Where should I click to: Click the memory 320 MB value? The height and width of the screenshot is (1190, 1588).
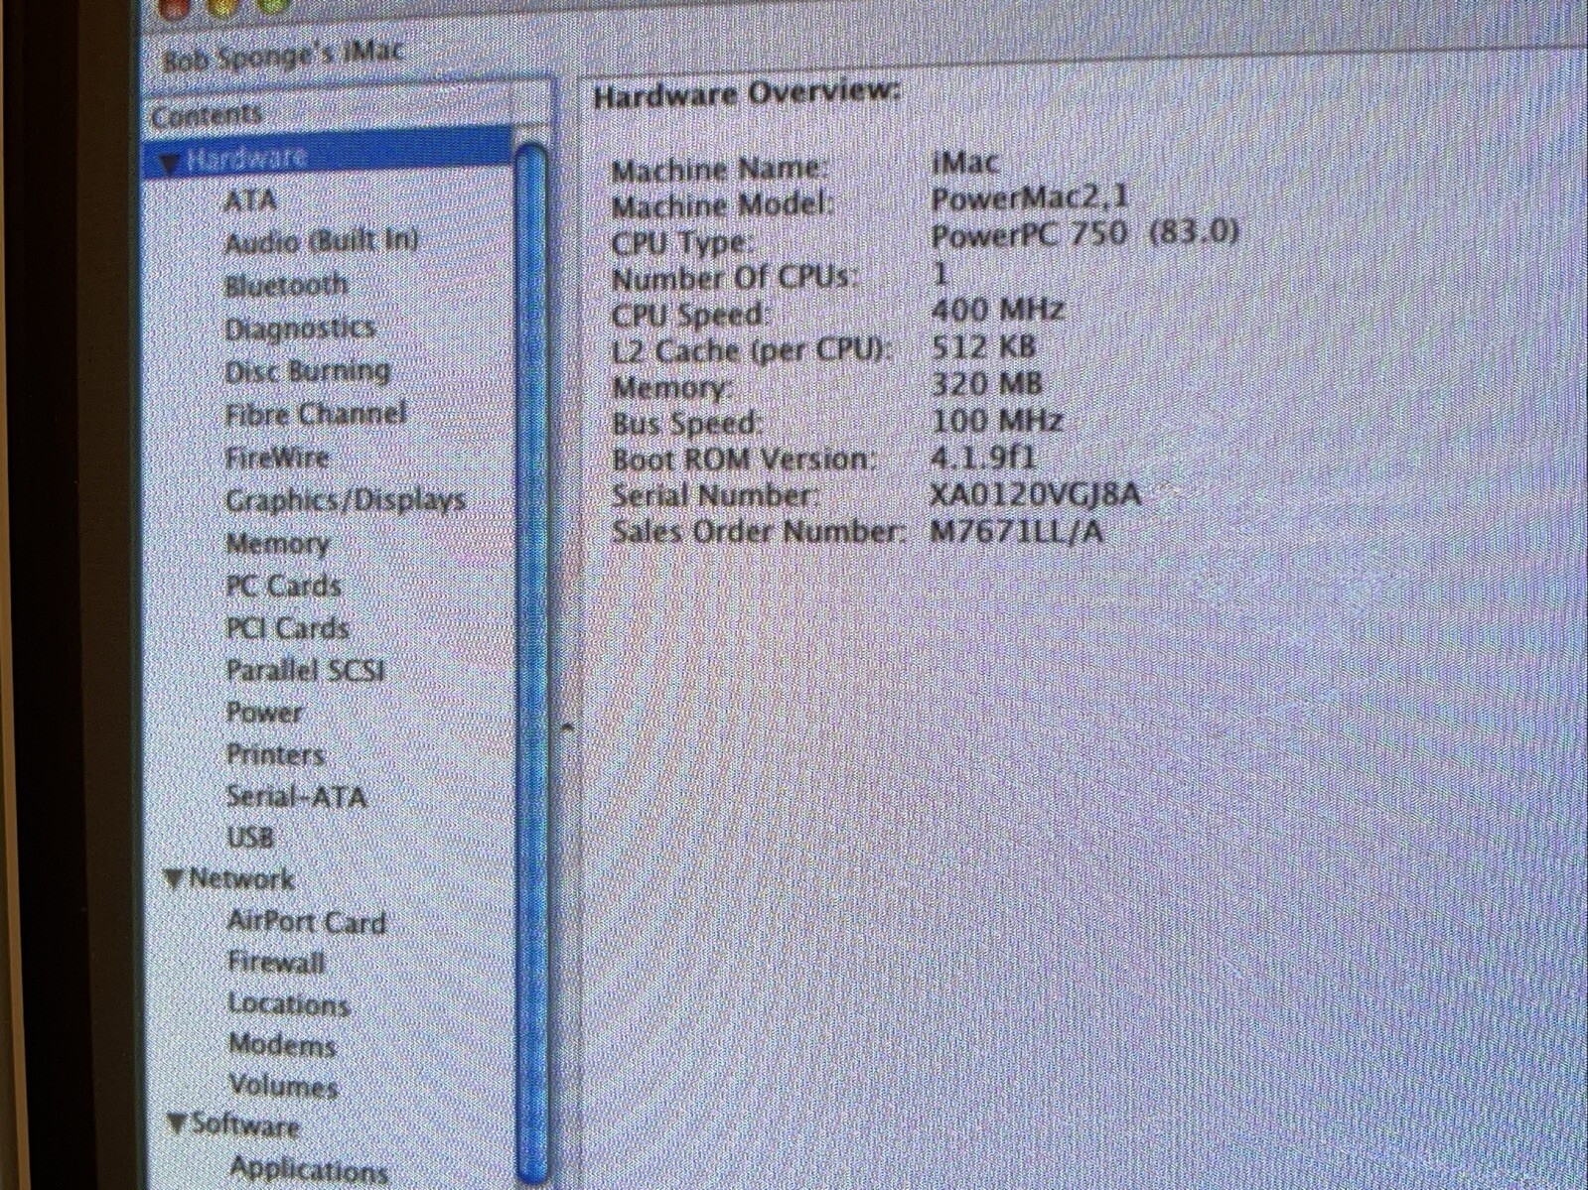point(986,384)
